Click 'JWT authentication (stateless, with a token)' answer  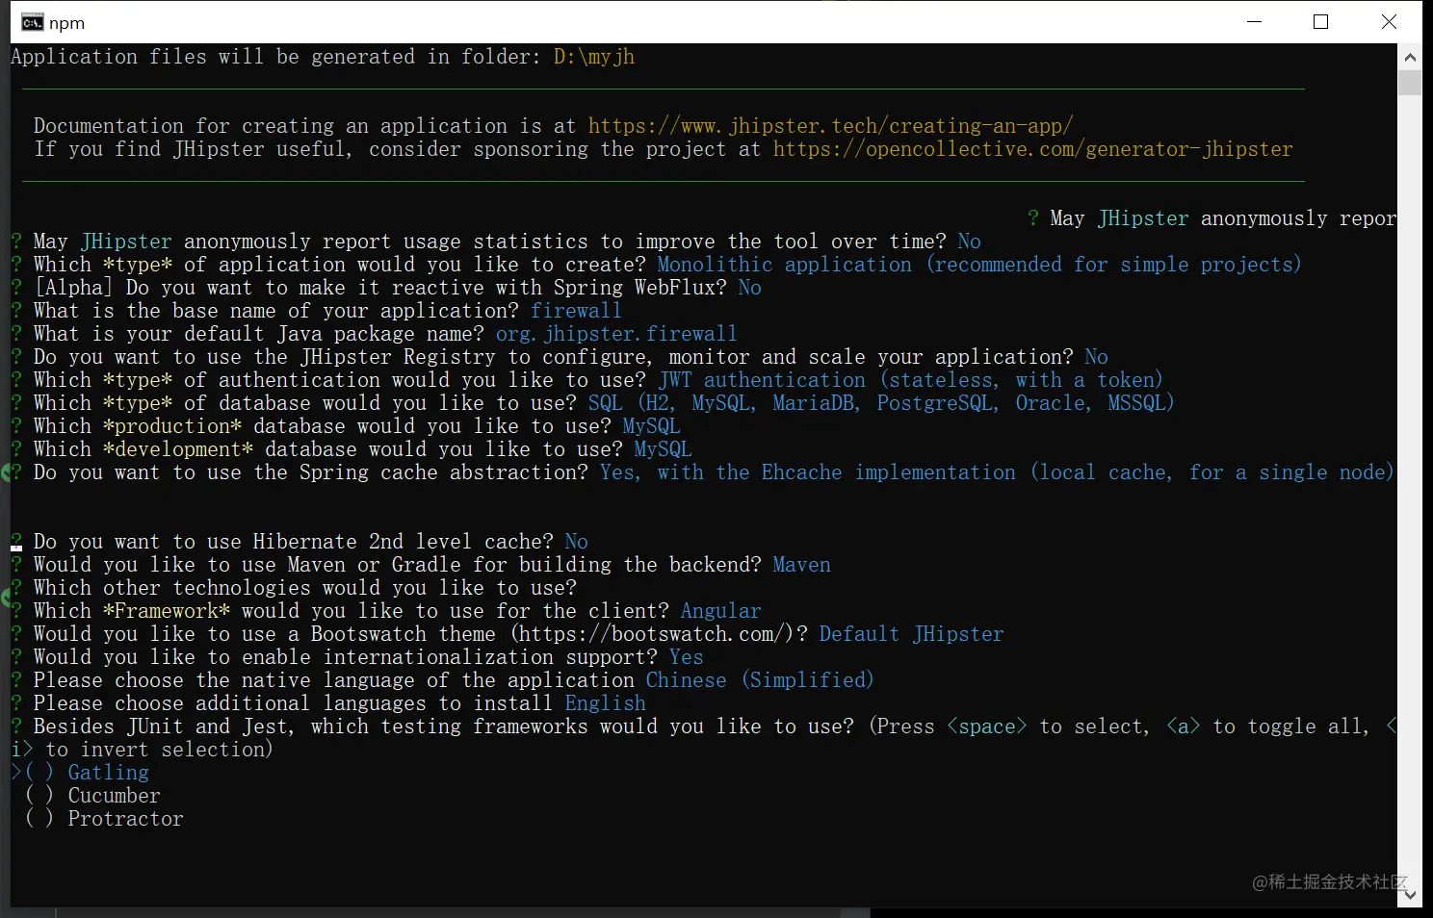pos(910,380)
